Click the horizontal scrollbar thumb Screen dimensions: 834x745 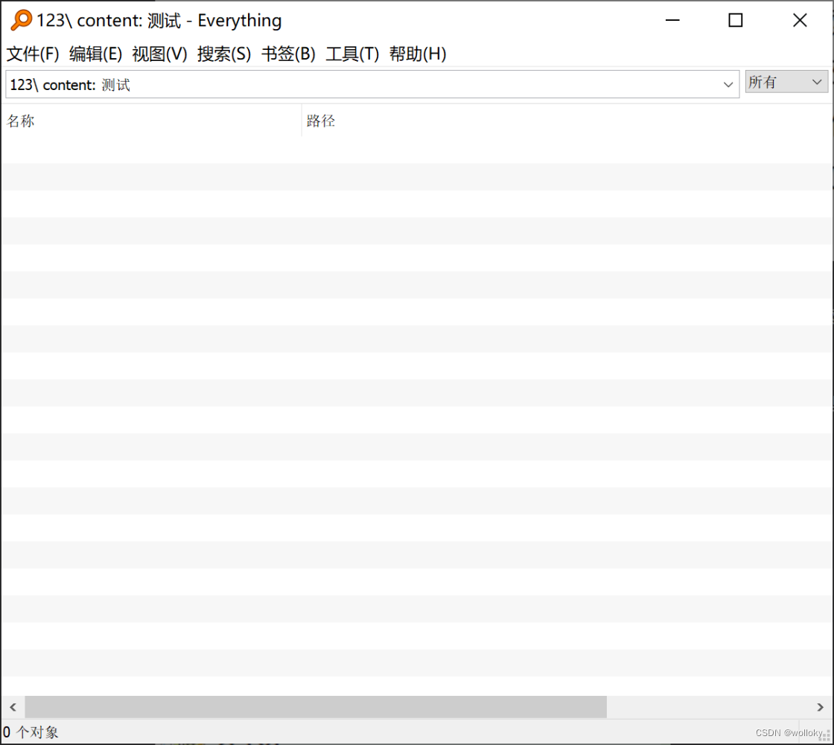[316, 707]
